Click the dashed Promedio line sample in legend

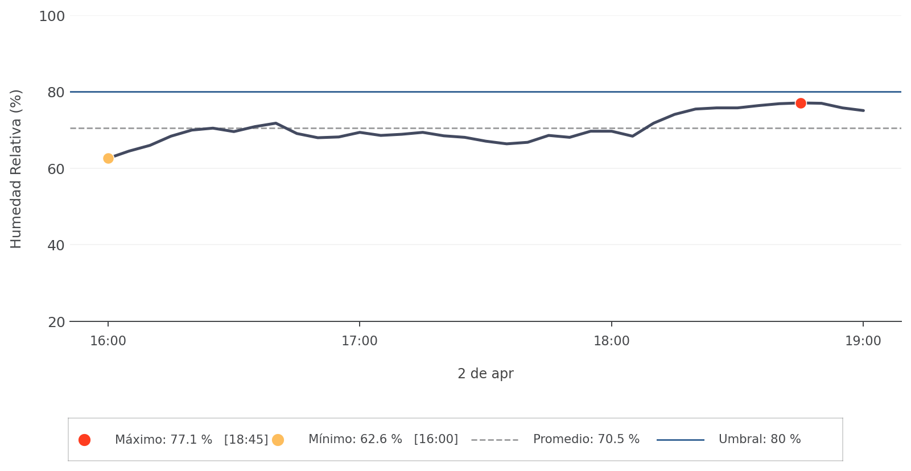tap(494, 440)
